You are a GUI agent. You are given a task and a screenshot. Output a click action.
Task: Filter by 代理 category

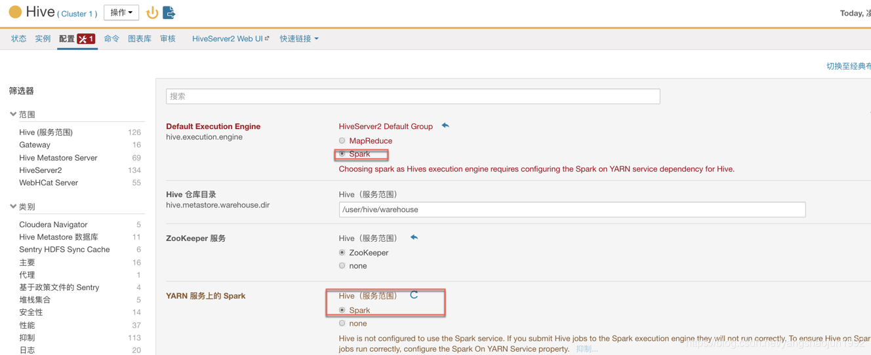(x=27, y=275)
